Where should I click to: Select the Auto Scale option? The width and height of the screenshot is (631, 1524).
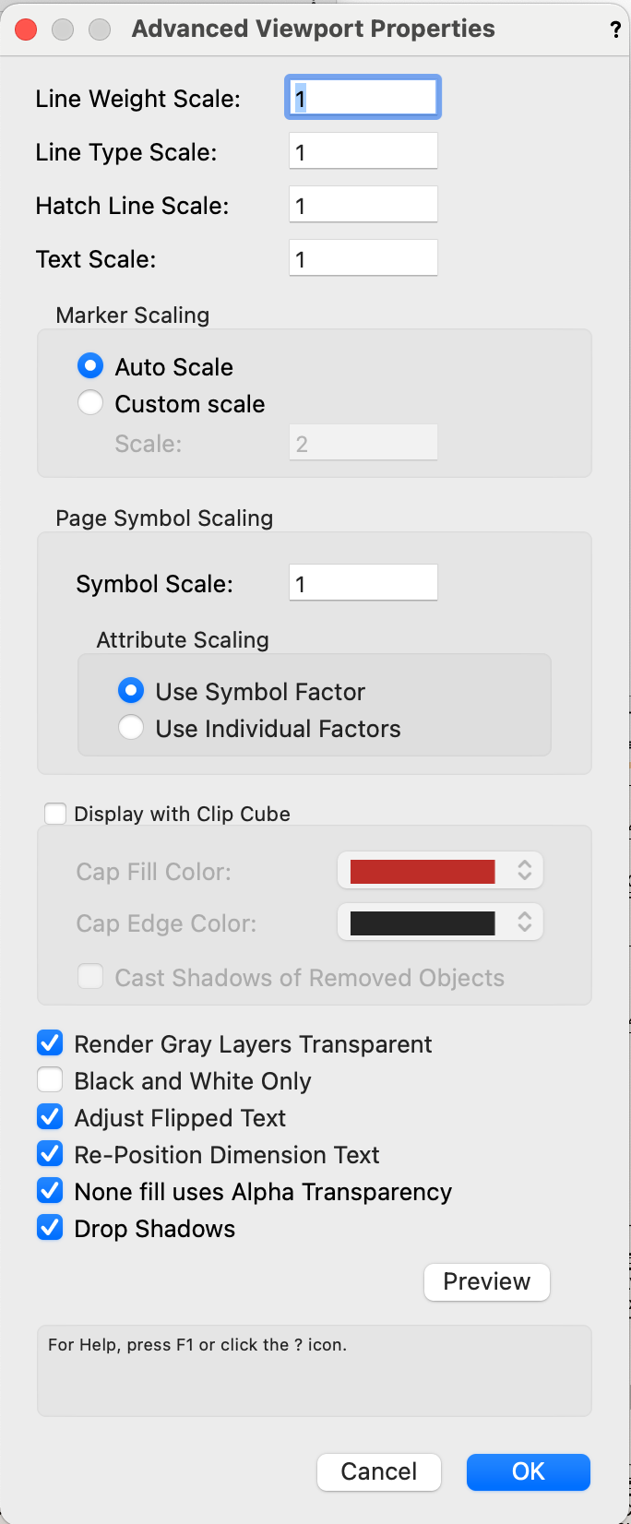pos(90,365)
